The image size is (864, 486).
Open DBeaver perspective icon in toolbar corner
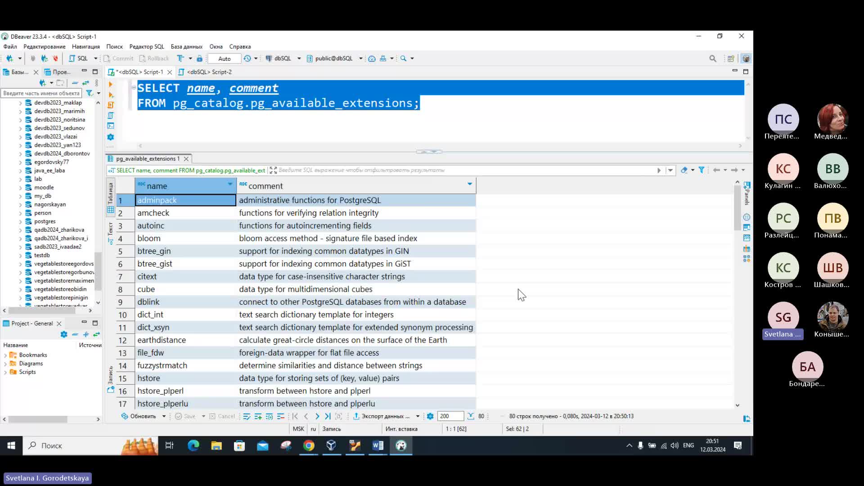[746, 58]
